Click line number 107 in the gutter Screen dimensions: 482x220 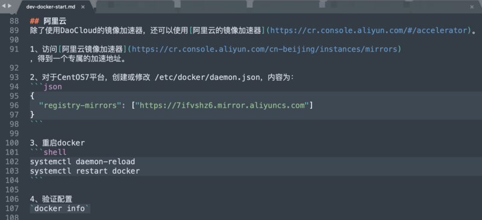tap(11, 209)
